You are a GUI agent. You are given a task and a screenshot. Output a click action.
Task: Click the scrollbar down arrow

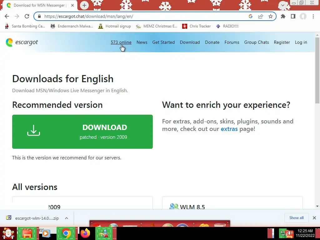[x=317, y=206]
